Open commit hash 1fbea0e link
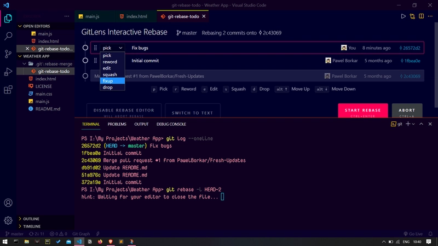438x246 pixels. click(410, 61)
